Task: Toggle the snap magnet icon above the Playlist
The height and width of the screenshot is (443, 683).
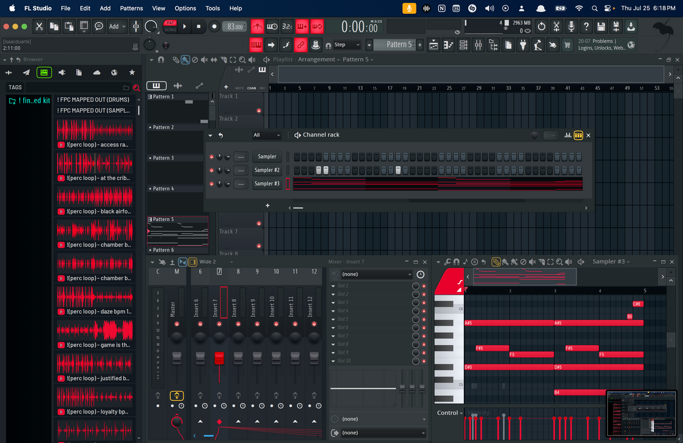Action: (161, 60)
